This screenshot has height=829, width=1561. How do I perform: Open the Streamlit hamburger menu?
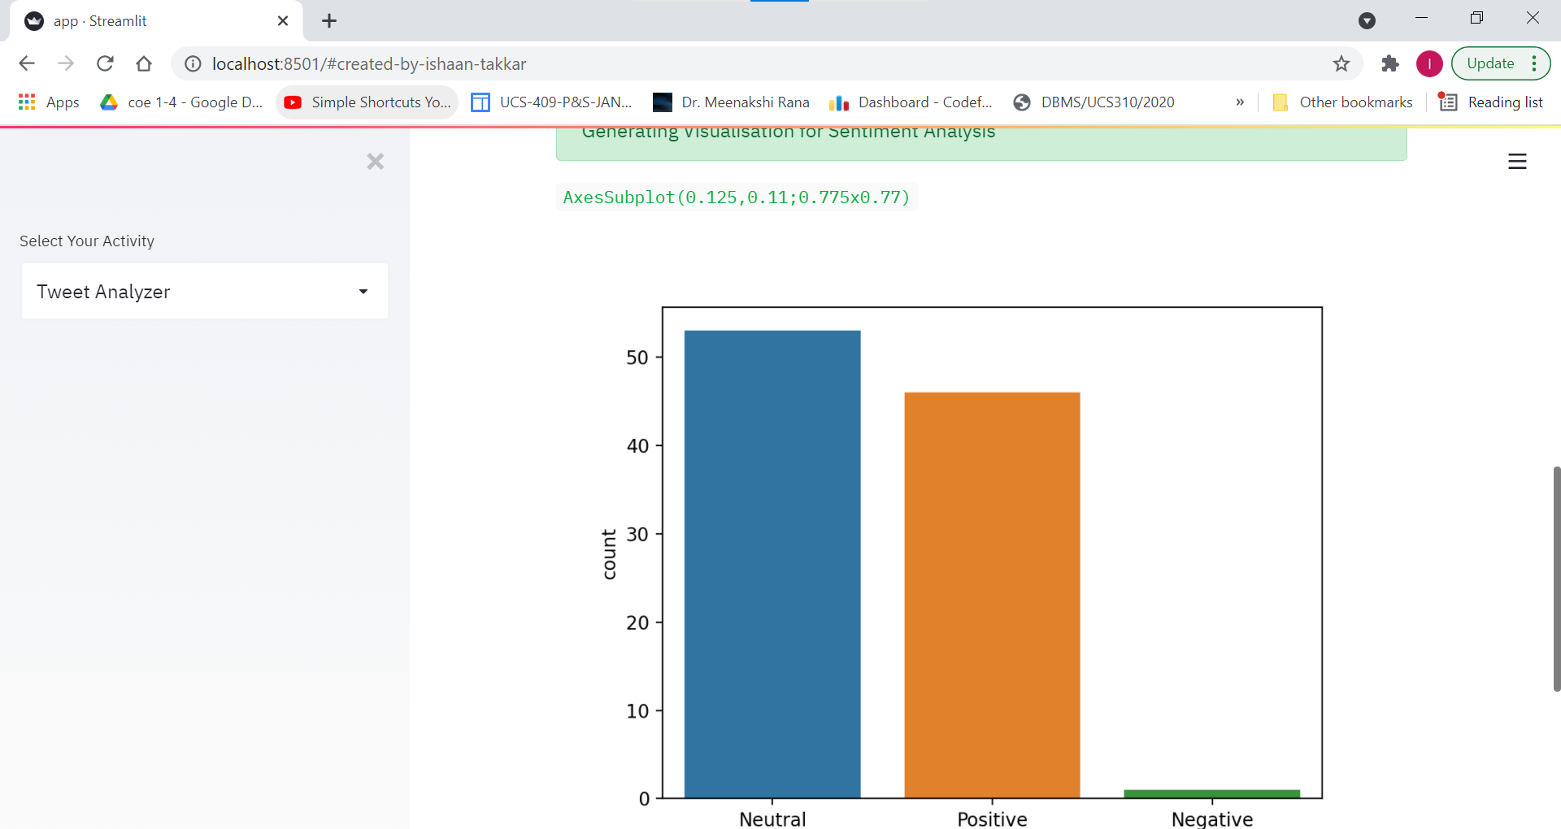(1518, 161)
